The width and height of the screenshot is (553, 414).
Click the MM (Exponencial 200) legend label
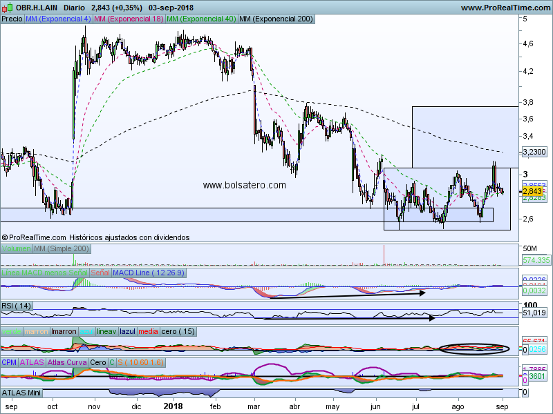pyautogui.click(x=275, y=19)
